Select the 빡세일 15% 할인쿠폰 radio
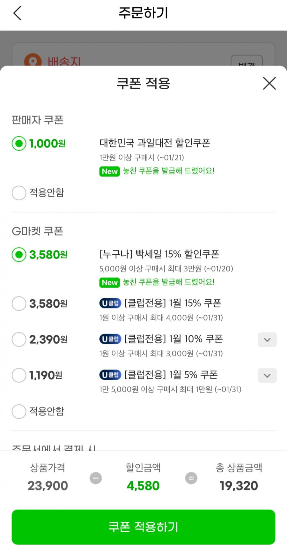The height and width of the screenshot is (546, 287). [19, 255]
